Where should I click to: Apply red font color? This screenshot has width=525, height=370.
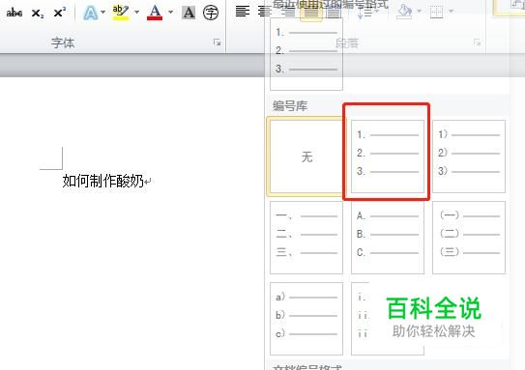tap(155, 13)
